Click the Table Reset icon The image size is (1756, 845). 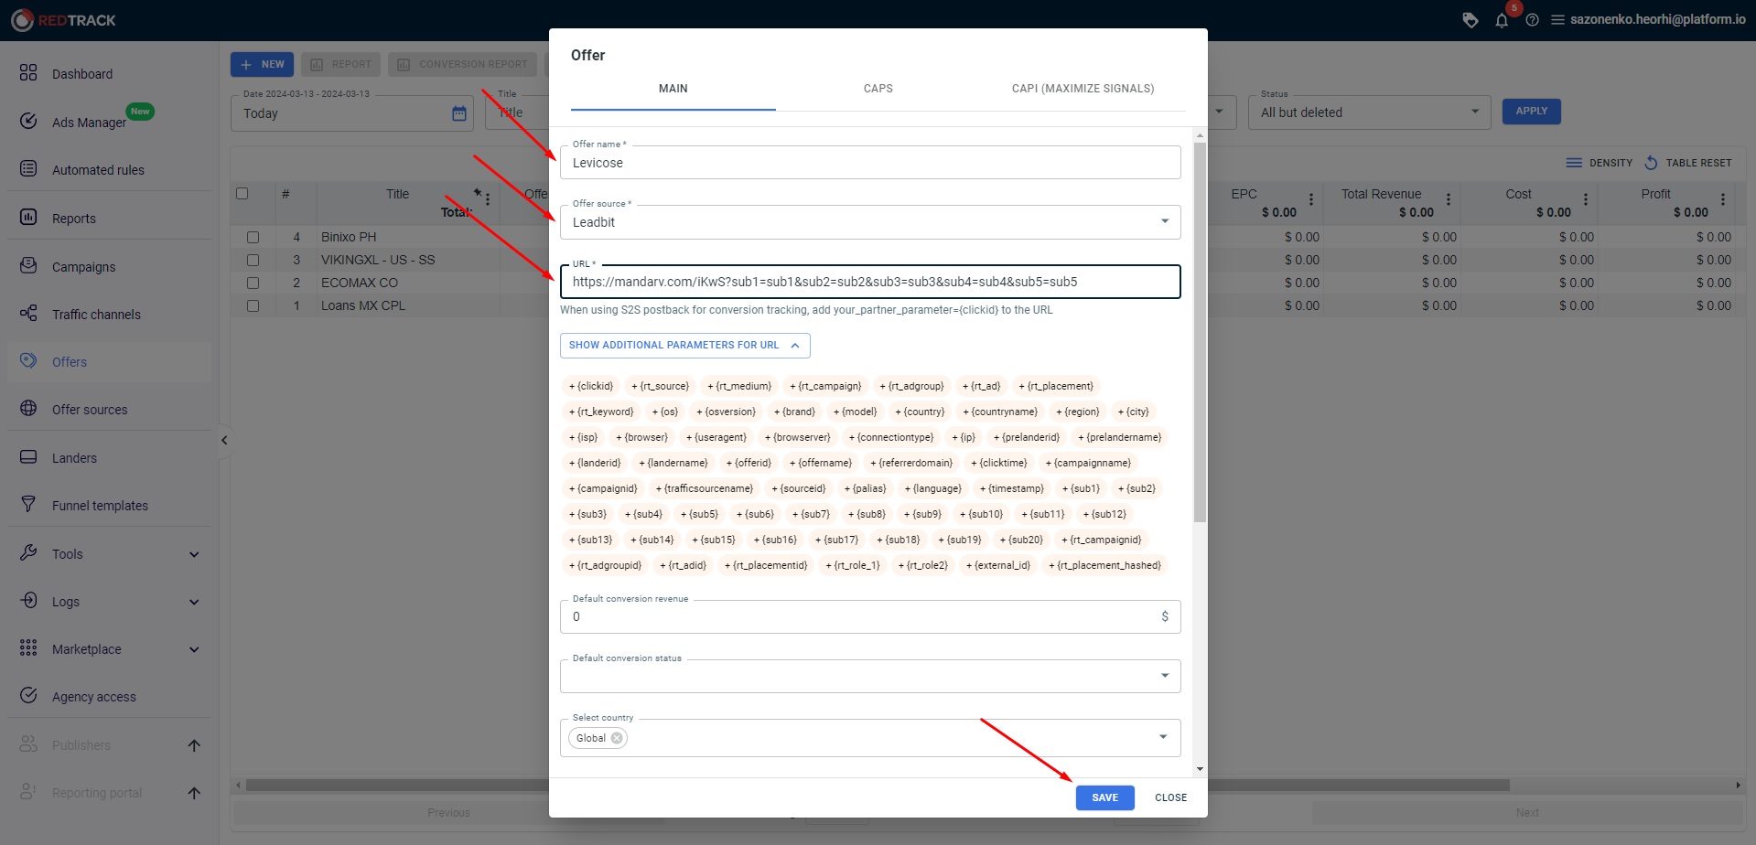coord(1653,162)
